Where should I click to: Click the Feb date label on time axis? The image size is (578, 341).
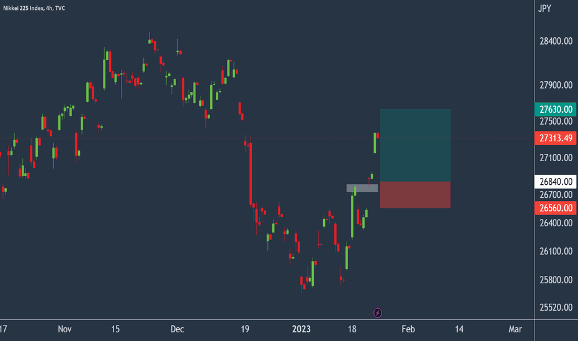(x=408, y=329)
